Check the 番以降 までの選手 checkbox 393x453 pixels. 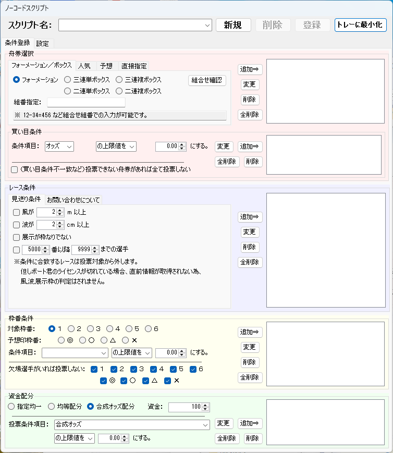pyautogui.click(x=17, y=250)
